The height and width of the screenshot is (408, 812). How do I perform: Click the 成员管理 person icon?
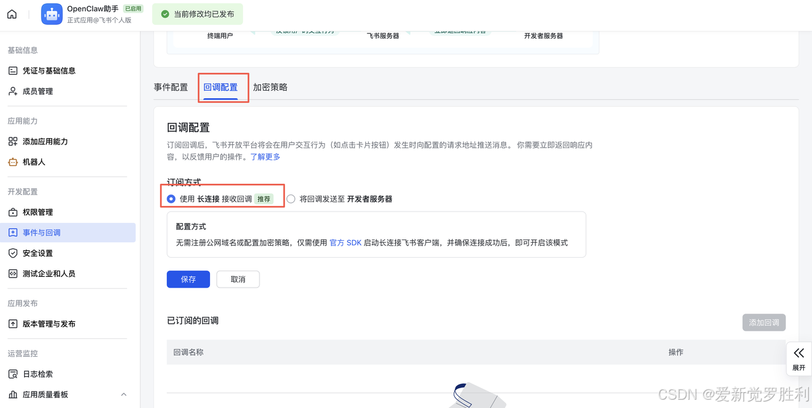[x=13, y=91]
